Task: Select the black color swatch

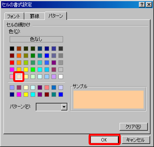Action: coord(12,49)
